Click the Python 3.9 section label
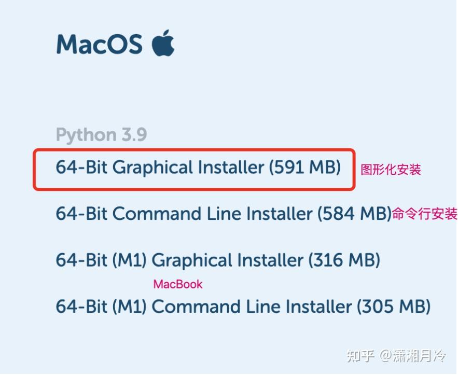 [101, 134]
